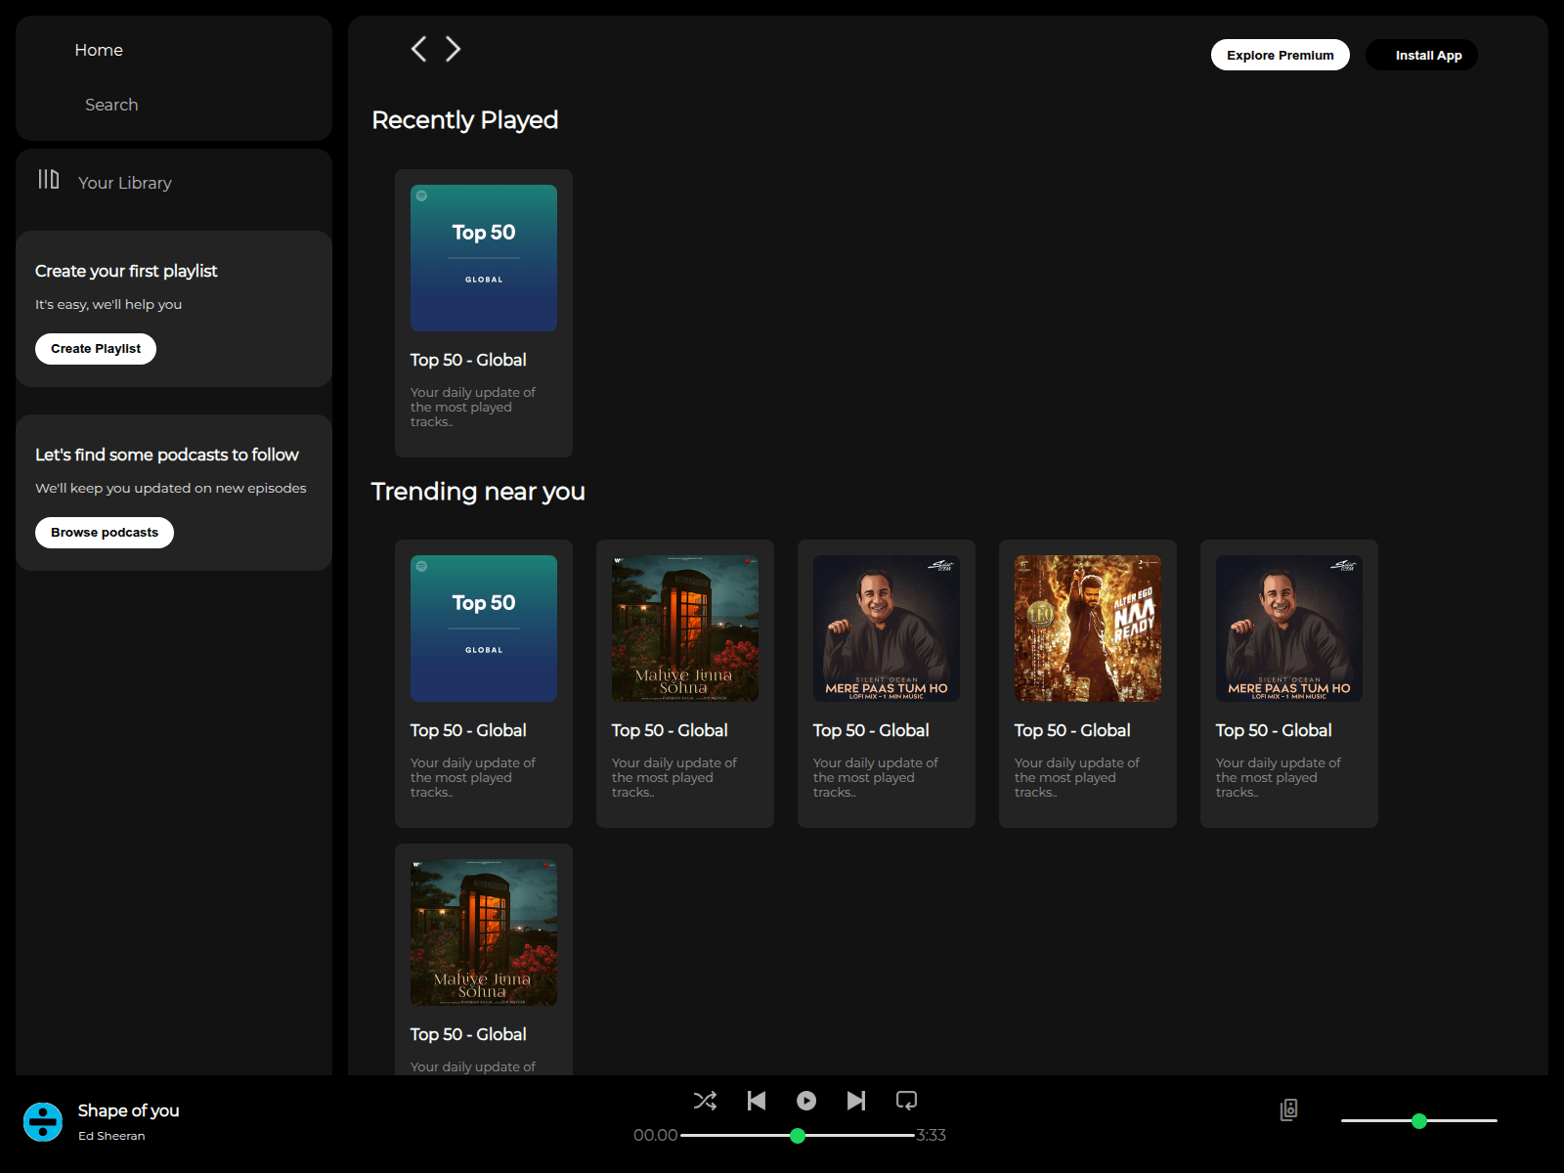The image size is (1564, 1173).
Task: Click the Shape of you album art icon
Action: (x=43, y=1122)
